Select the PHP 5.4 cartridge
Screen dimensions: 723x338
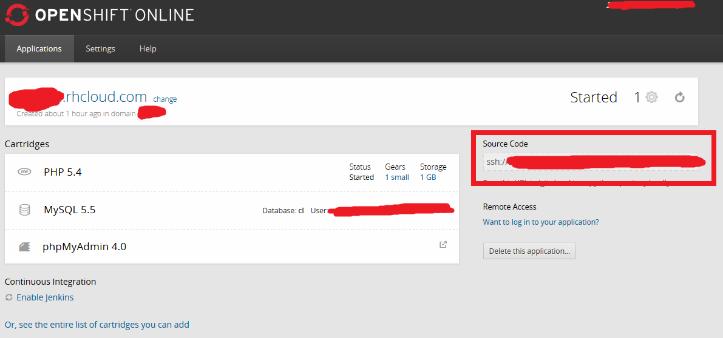(x=63, y=172)
